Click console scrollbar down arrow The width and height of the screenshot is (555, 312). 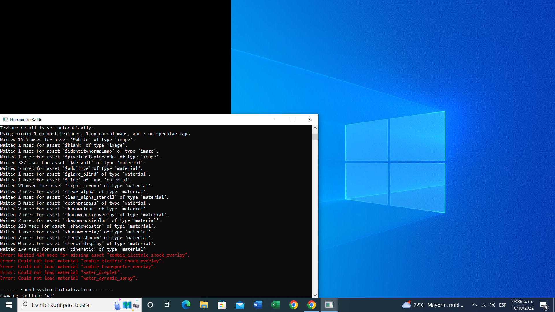pos(315,295)
